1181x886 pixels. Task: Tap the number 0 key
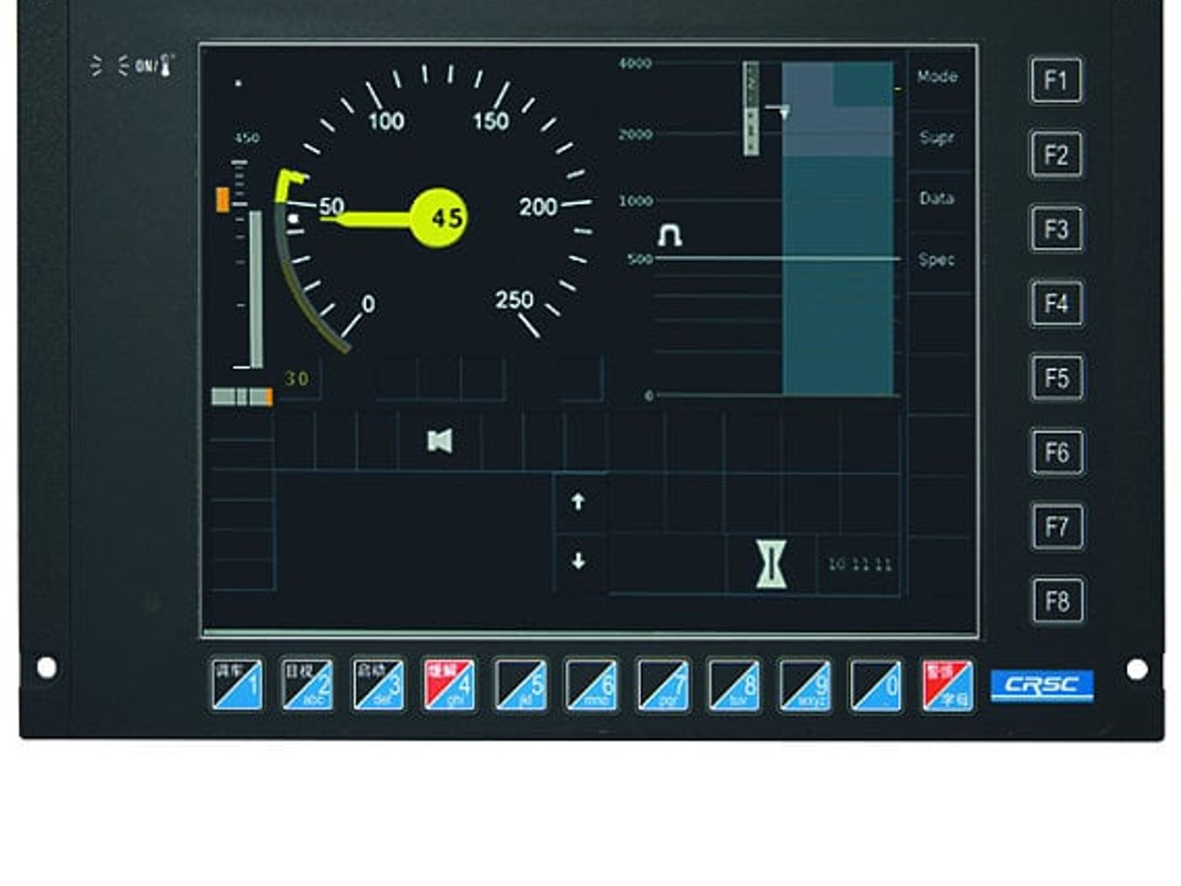pyautogui.click(x=876, y=685)
